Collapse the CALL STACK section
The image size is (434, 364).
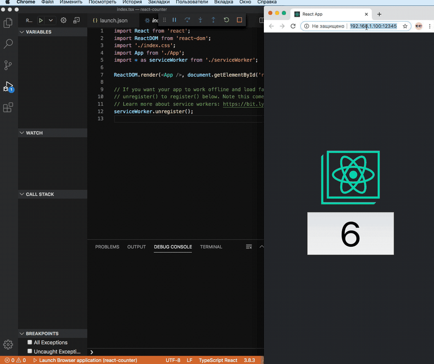point(53,194)
